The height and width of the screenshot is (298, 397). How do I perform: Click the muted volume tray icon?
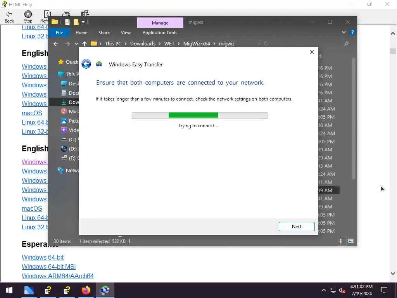[342, 290]
